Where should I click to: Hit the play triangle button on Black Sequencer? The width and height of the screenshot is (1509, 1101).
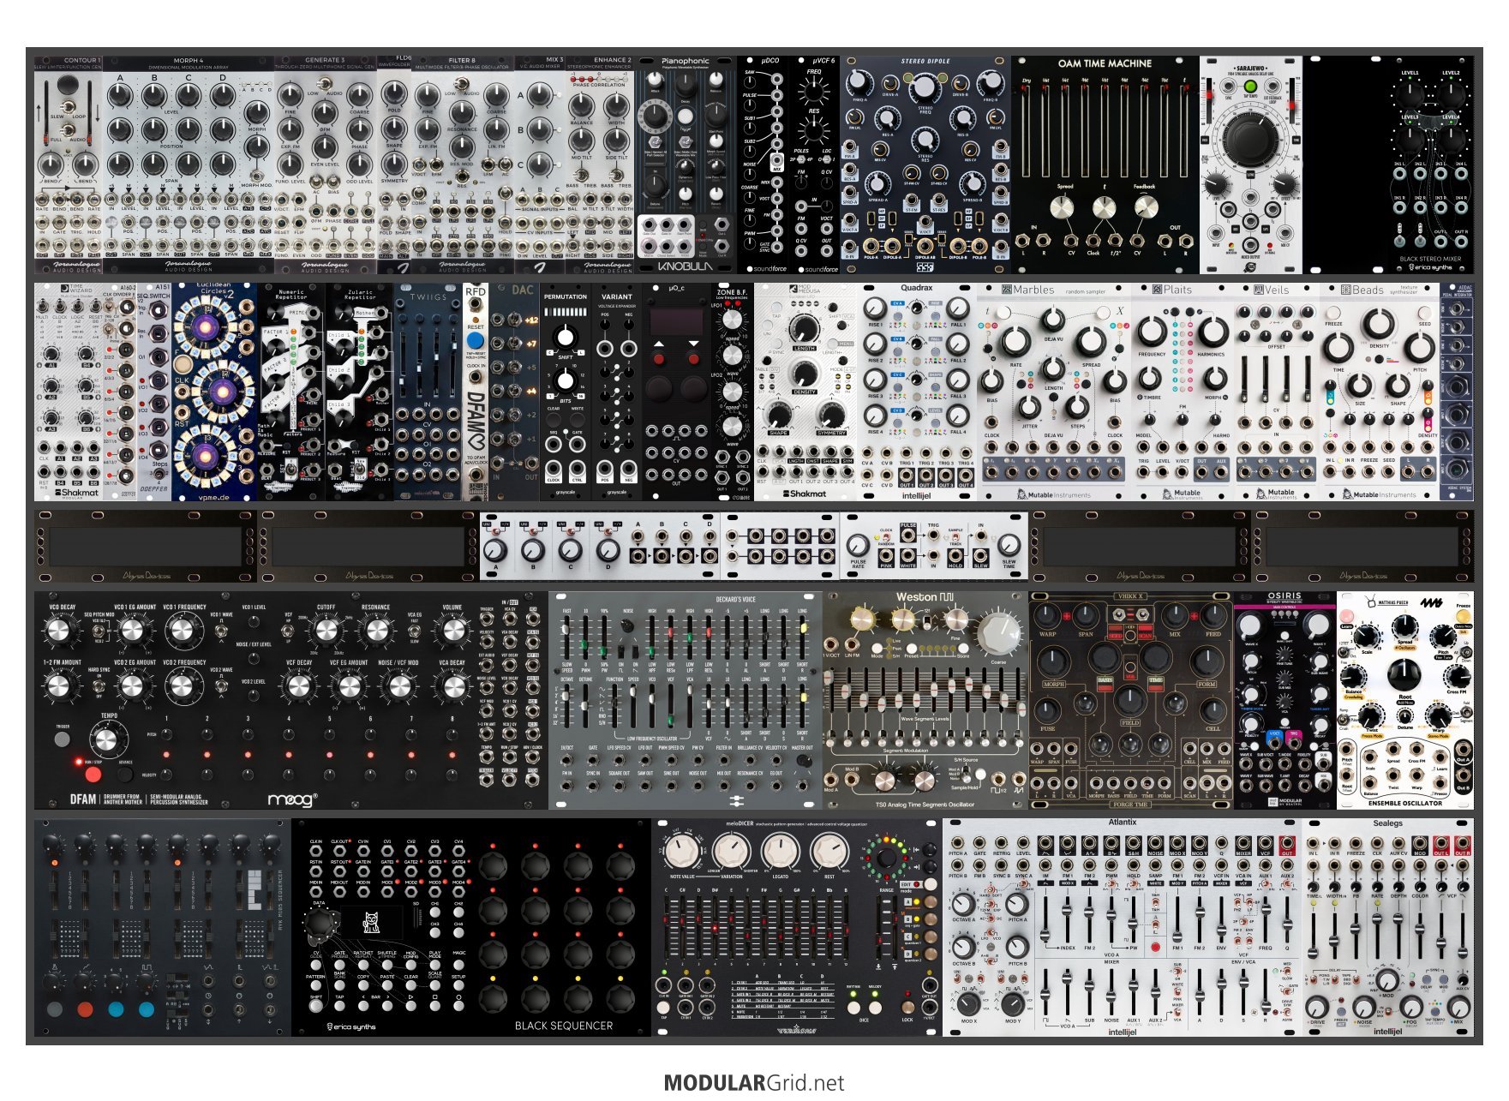click(x=411, y=1006)
